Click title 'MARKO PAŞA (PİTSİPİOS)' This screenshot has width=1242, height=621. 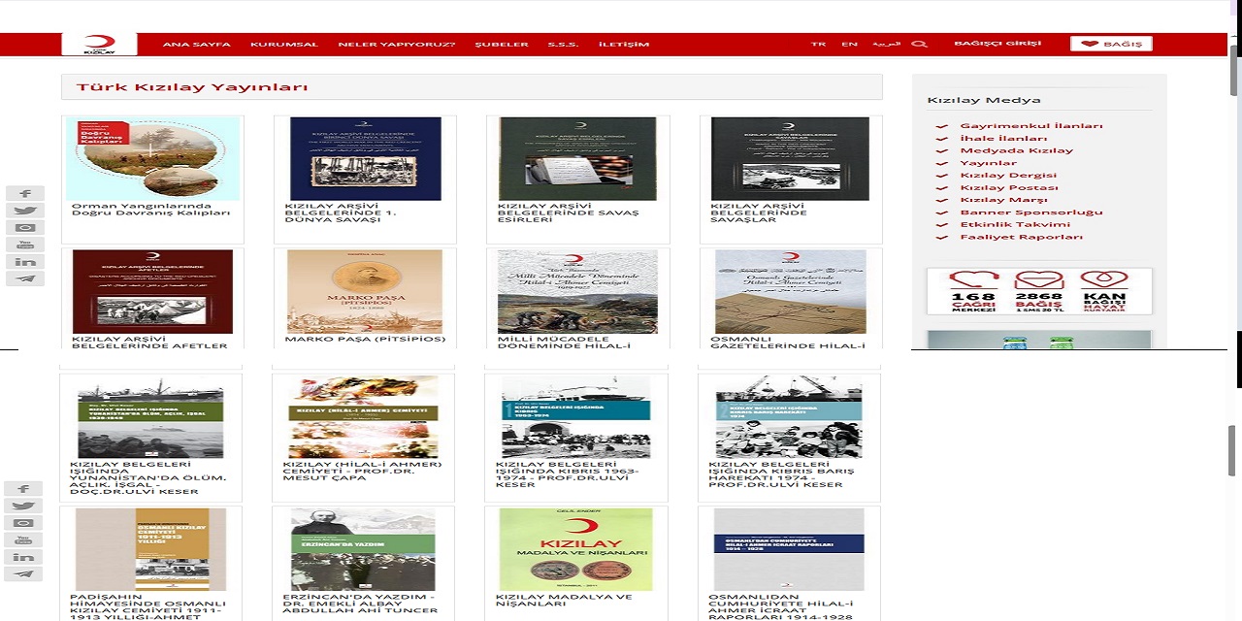click(x=365, y=340)
